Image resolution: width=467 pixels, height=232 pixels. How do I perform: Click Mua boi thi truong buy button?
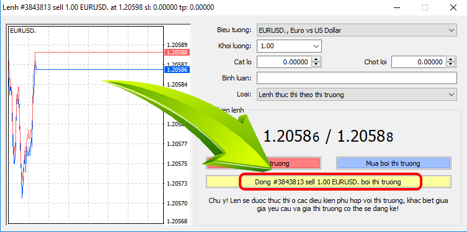[393, 163]
